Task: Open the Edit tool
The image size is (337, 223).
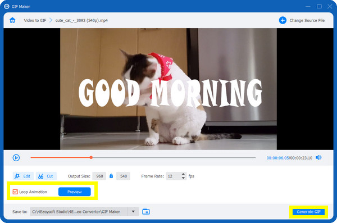Action: click(23, 176)
